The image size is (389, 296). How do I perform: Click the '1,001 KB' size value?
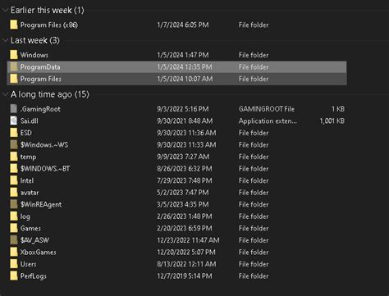pos(332,121)
